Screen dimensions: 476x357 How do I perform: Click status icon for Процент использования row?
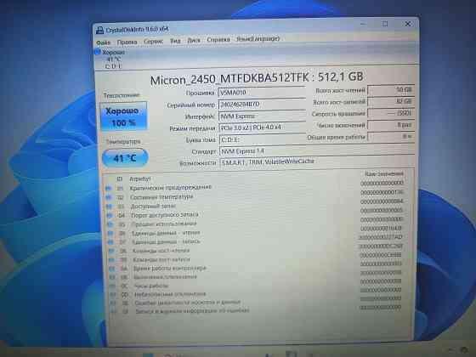[110, 224]
